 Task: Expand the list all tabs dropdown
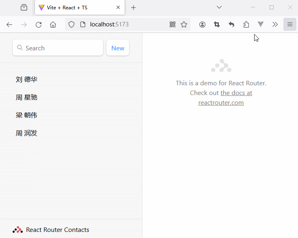point(219,7)
